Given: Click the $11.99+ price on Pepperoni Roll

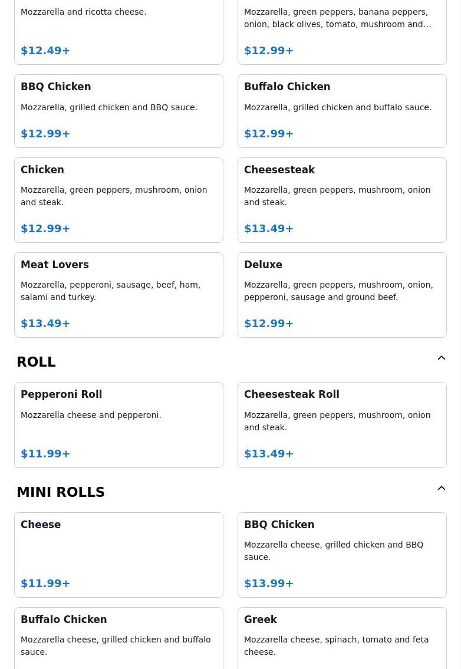Looking at the screenshot, I should pos(45,453).
